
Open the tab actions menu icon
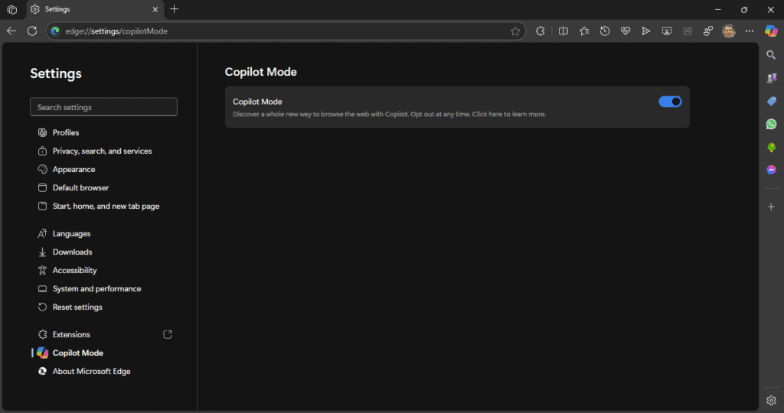(12, 9)
